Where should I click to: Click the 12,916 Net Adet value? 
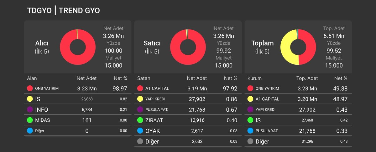pos(197,120)
